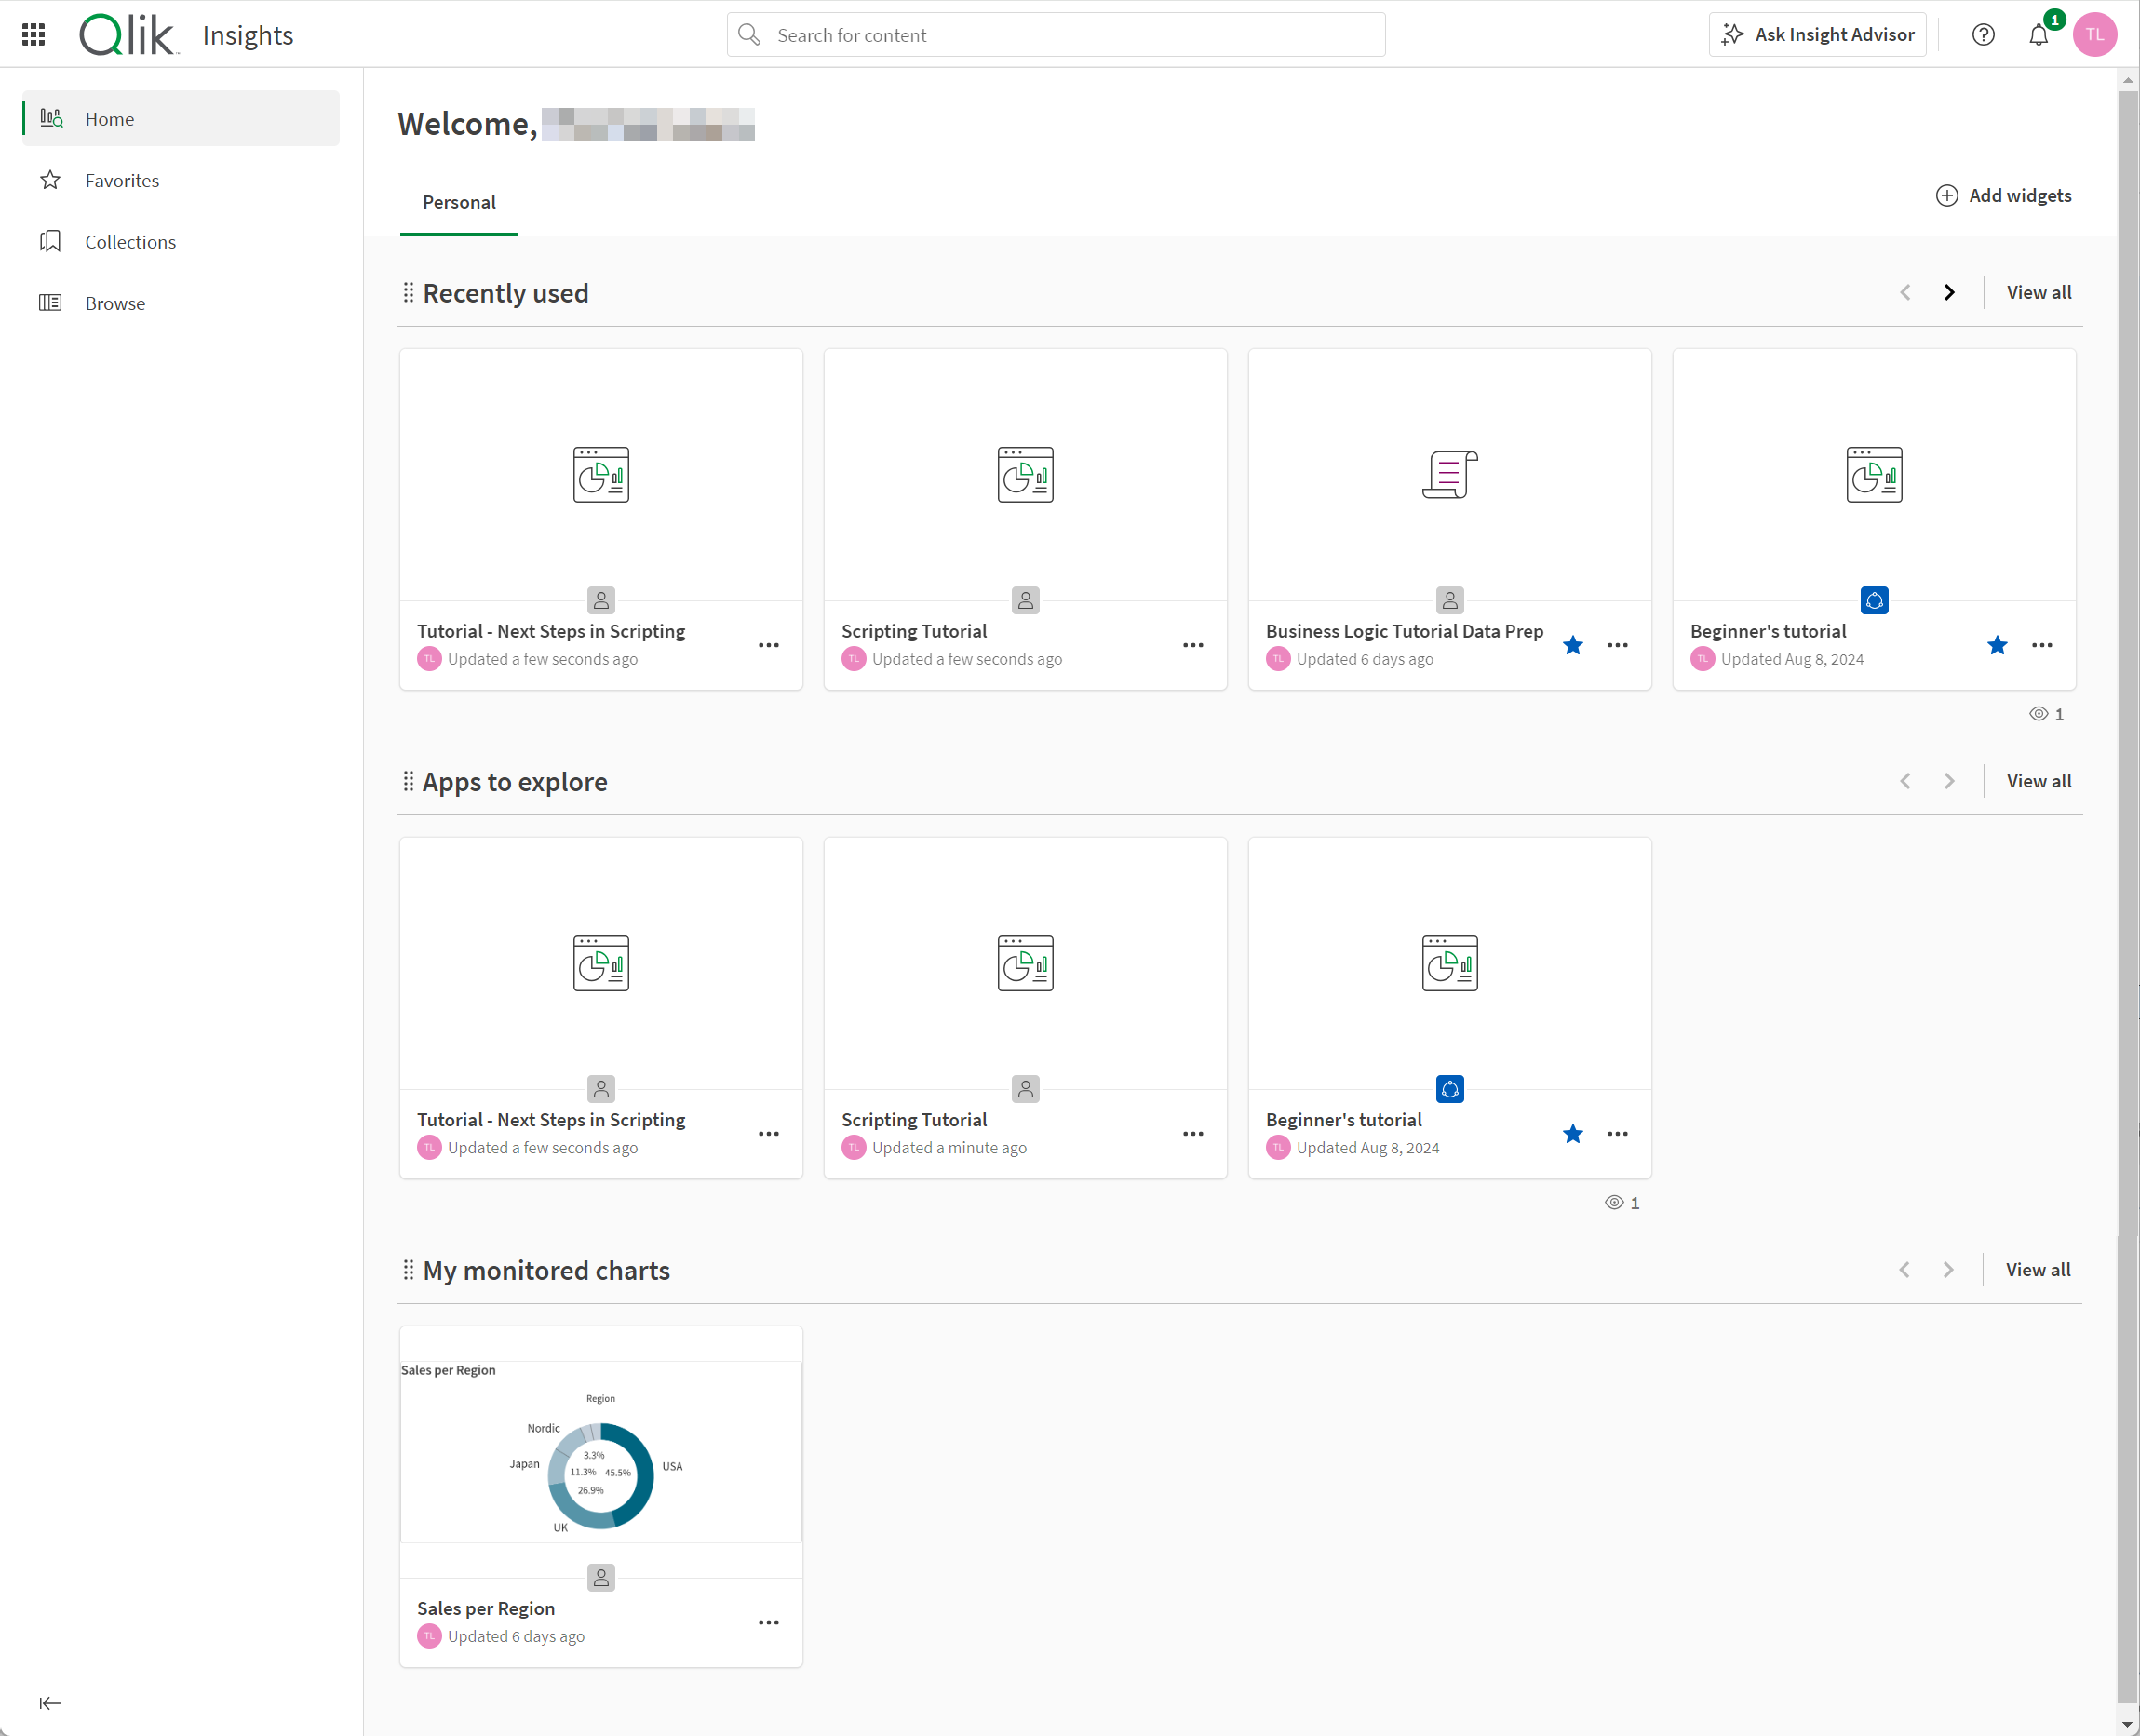Click View all for Apps to explore
The width and height of the screenshot is (2140, 1736).
pos(2036,781)
